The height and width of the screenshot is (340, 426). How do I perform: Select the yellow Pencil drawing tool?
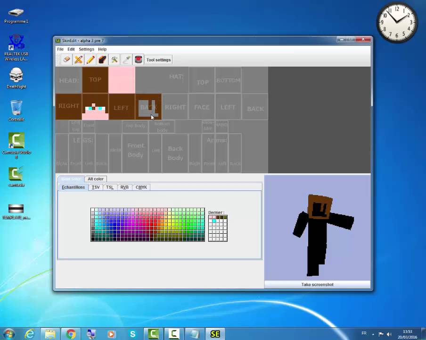pos(90,59)
